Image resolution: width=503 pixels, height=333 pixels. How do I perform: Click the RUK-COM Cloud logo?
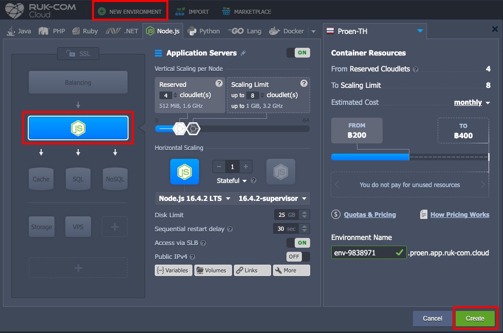click(x=41, y=11)
